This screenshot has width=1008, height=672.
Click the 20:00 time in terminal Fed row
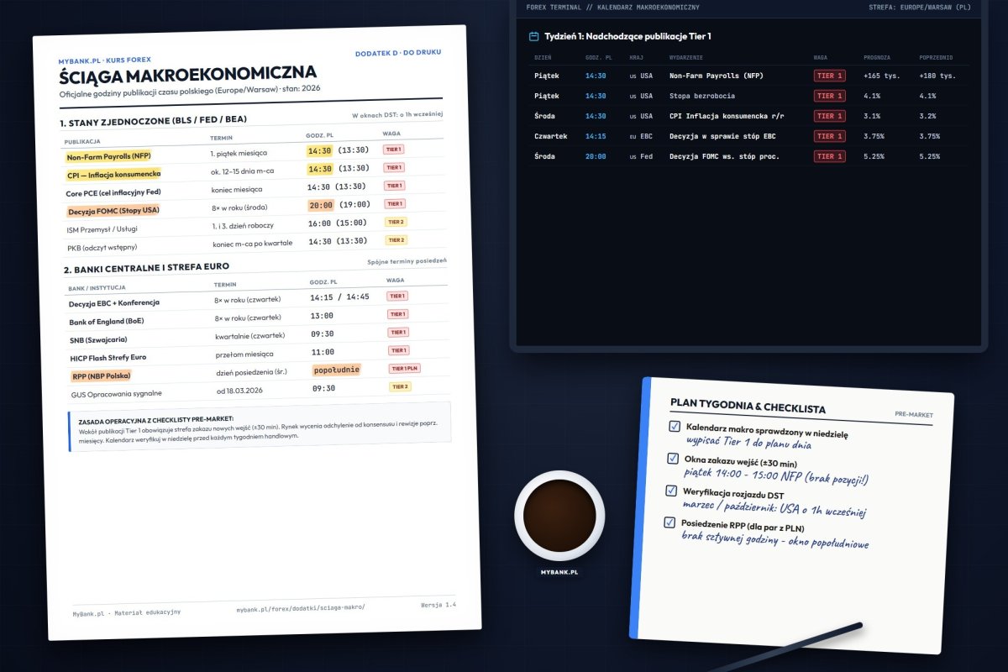(596, 156)
